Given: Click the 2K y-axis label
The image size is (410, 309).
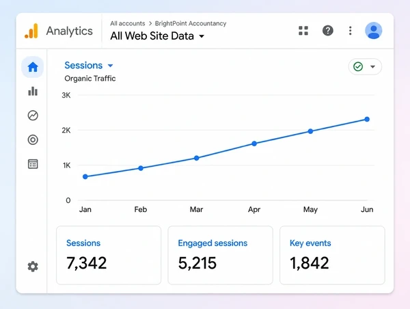Looking at the screenshot, I should [66, 131].
